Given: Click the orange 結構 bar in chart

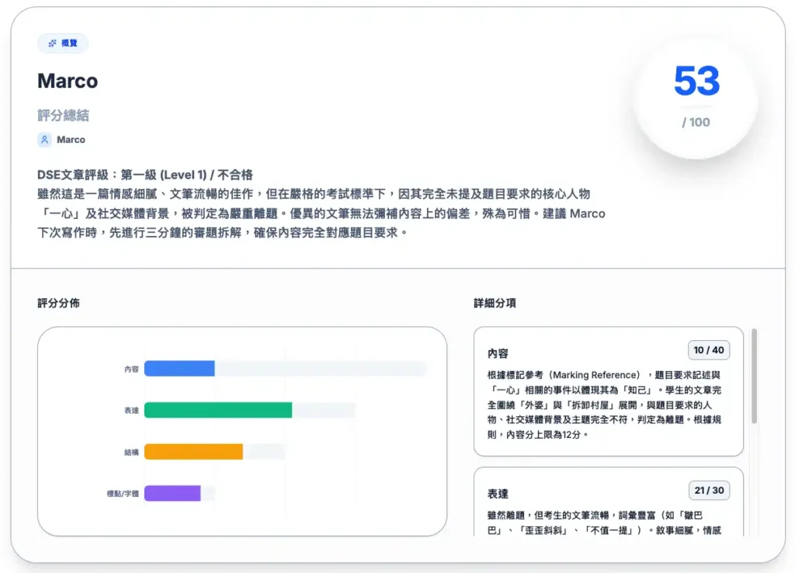Looking at the screenshot, I should pos(193,452).
